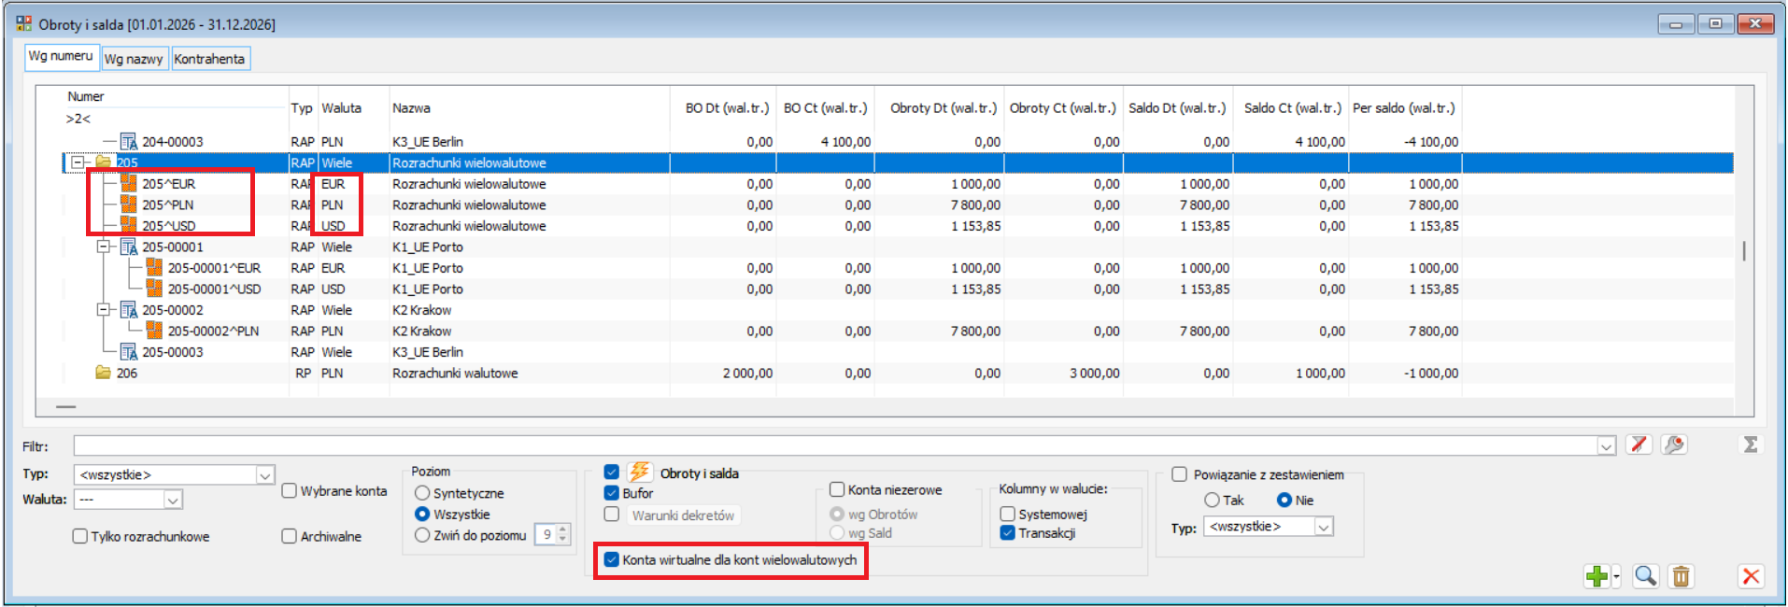Click the green plus add button
Viewport: 1788px width, 607px height.
coord(1596,576)
